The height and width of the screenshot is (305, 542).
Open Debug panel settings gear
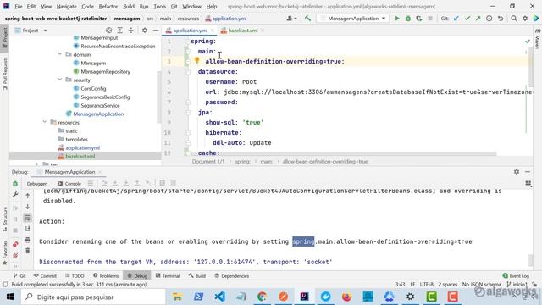517,171
